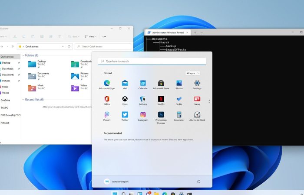The image size is (304, 195).
Task: Launch the Office app
Action: pos(107,101)
